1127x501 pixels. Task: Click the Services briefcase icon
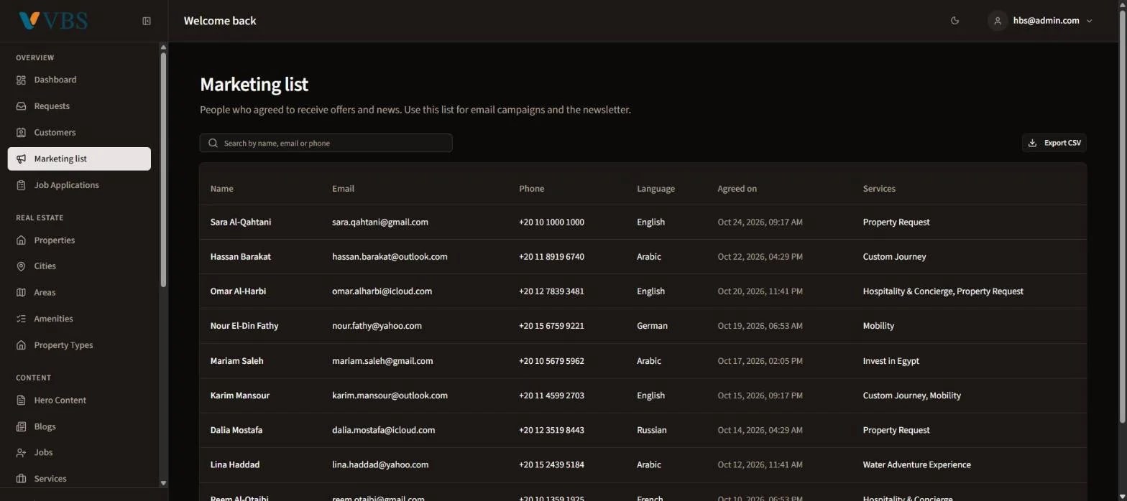[21, 479]
